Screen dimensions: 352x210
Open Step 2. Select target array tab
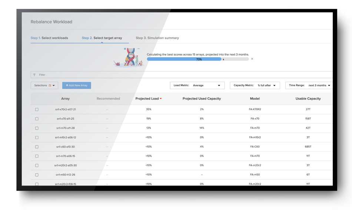tap(102, 38)
